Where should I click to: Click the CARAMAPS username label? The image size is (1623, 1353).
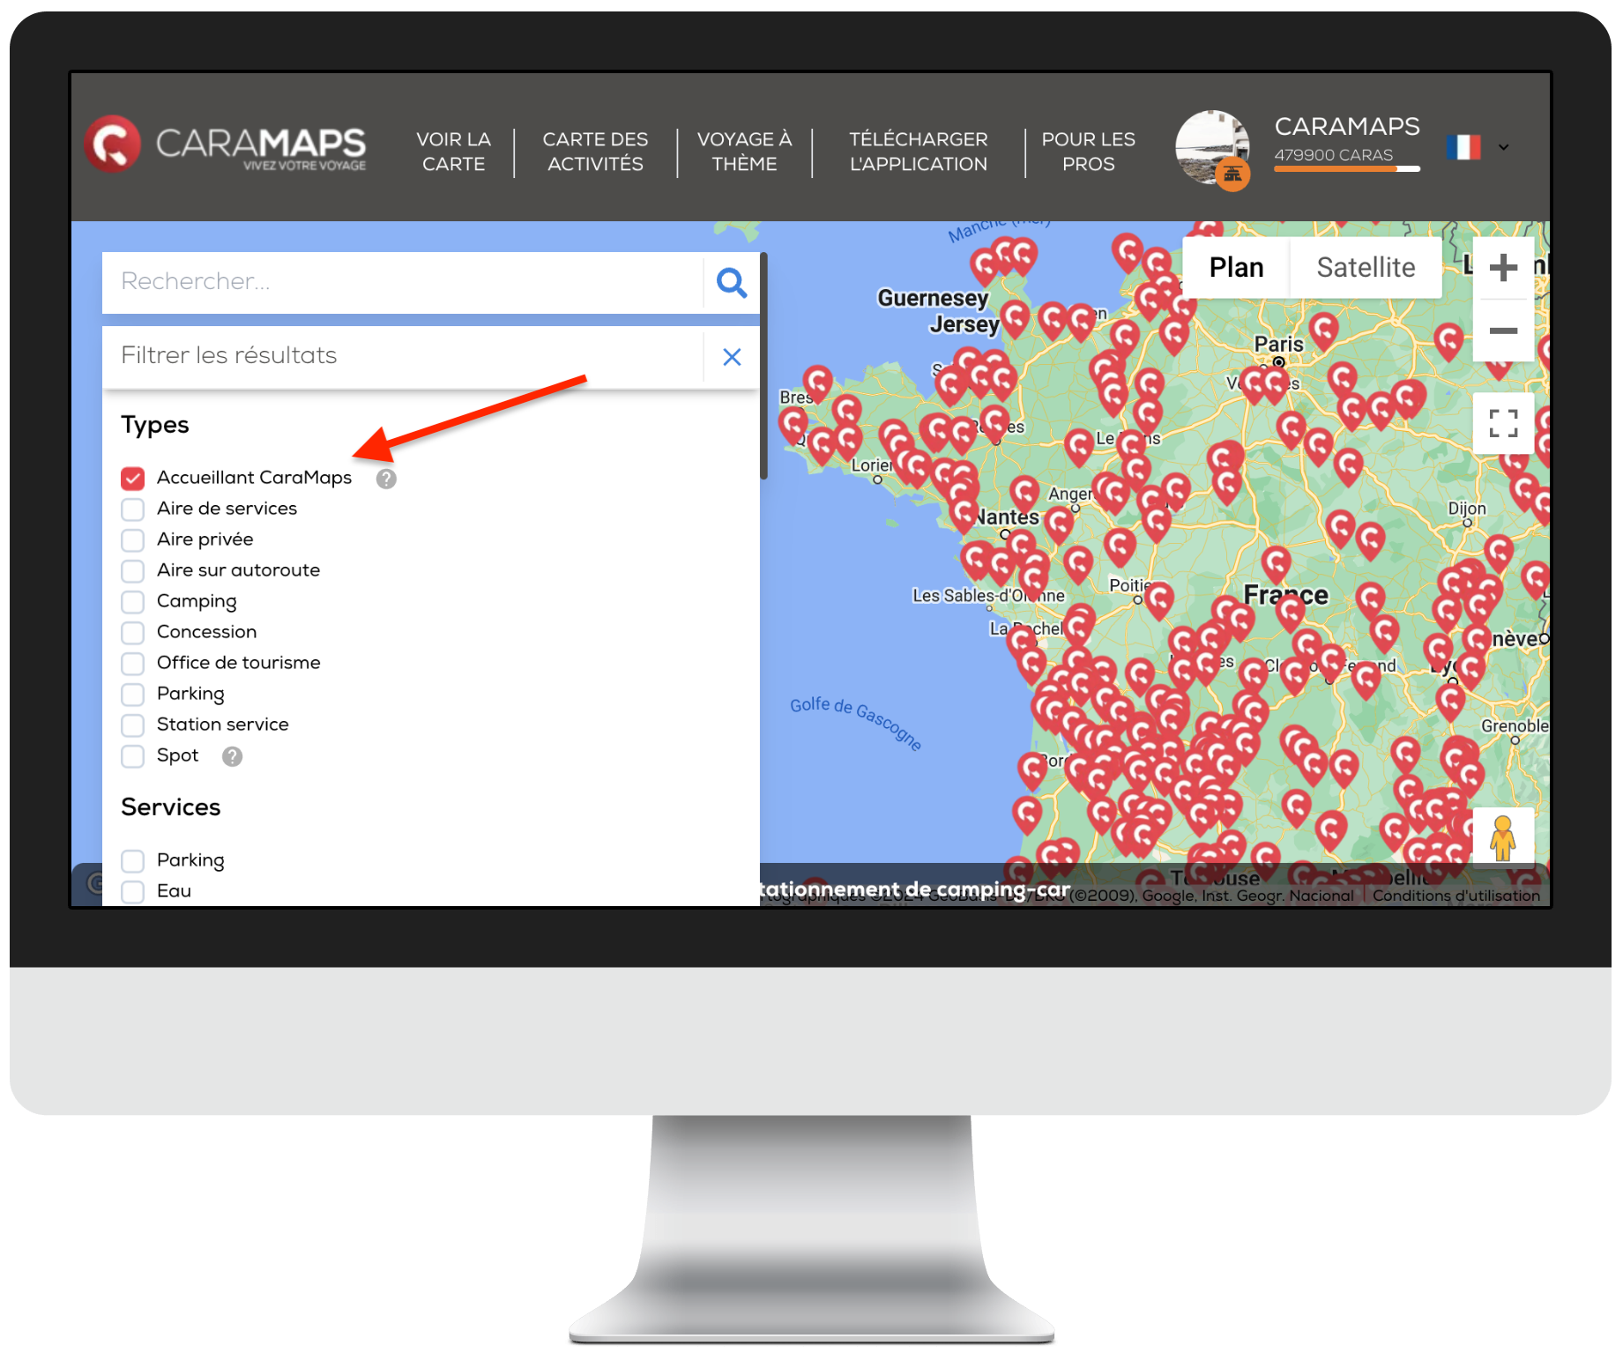[1346, 127]
